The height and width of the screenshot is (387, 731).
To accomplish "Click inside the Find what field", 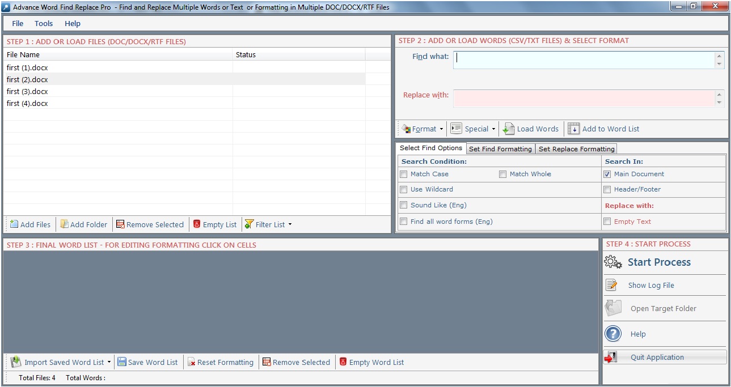I will coord(584,60).
